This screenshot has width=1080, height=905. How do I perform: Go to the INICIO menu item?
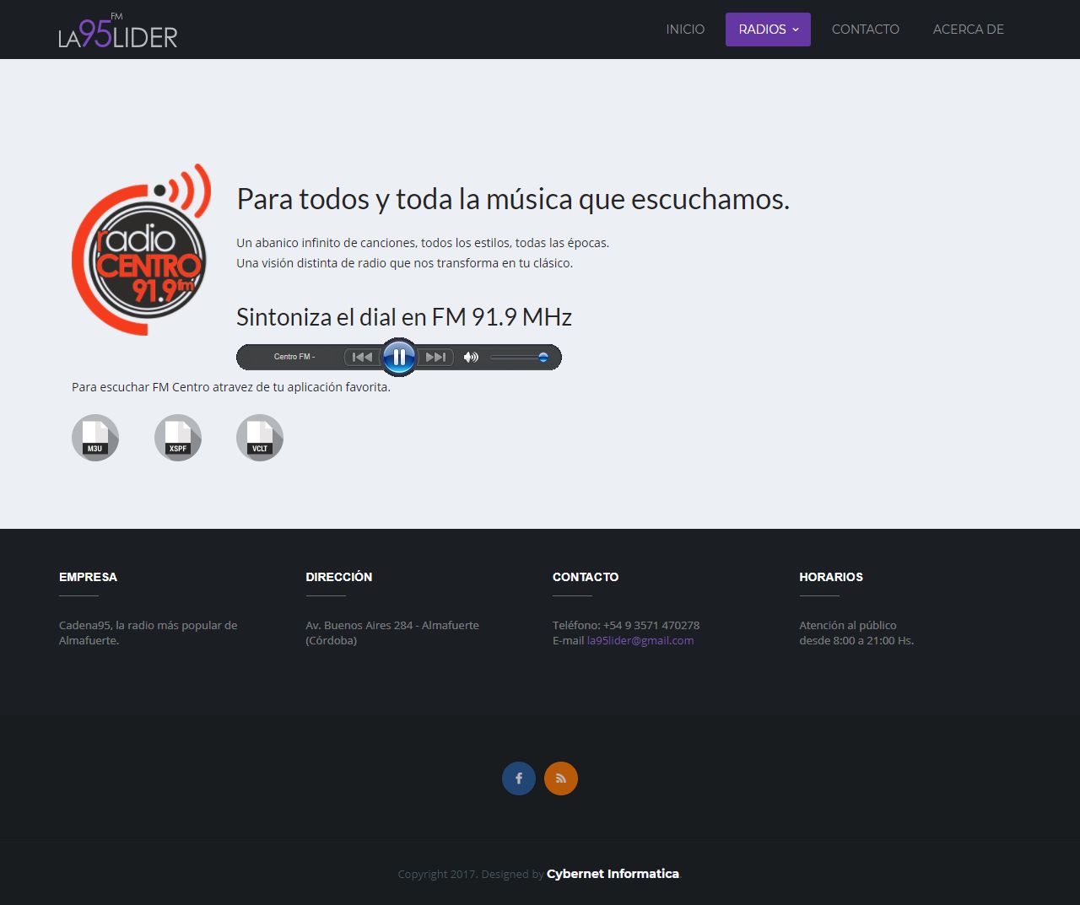pyautogui.click(x=685, y=30)
